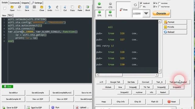Open the 115200 baud rate dropdown
The width and height of the screenshot is (195, 109).
(146, 13)
